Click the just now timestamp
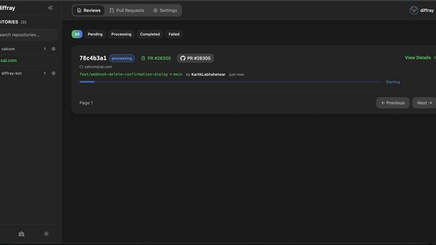 coord(237,75)
